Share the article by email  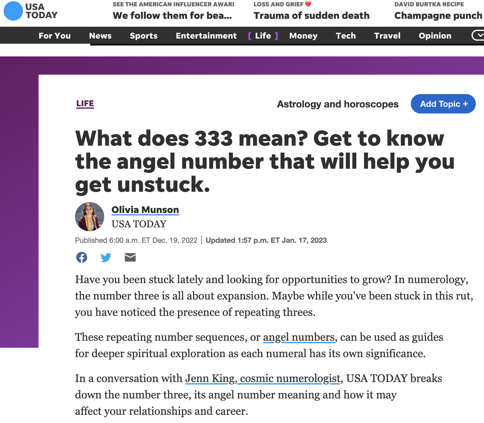pos(130,257)
